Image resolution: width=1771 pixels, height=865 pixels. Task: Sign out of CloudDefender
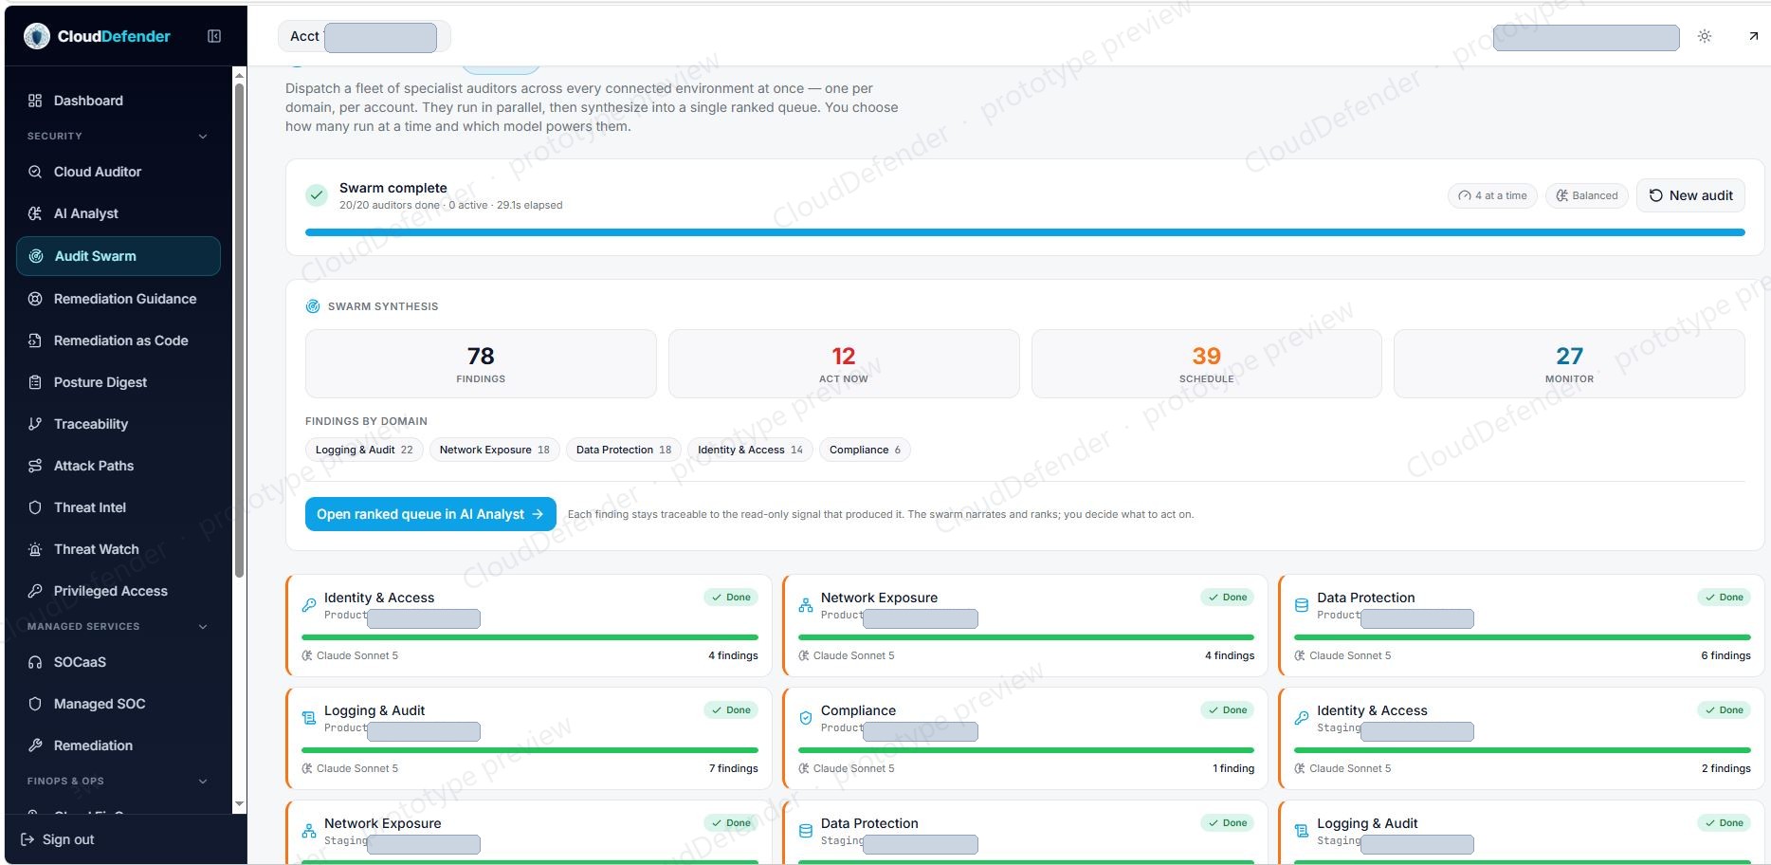(57, 839)
